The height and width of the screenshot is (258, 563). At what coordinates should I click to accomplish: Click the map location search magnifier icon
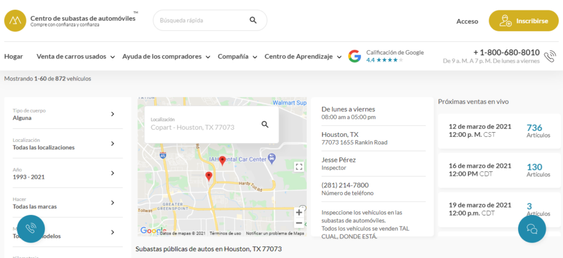(x=265, y=125)
